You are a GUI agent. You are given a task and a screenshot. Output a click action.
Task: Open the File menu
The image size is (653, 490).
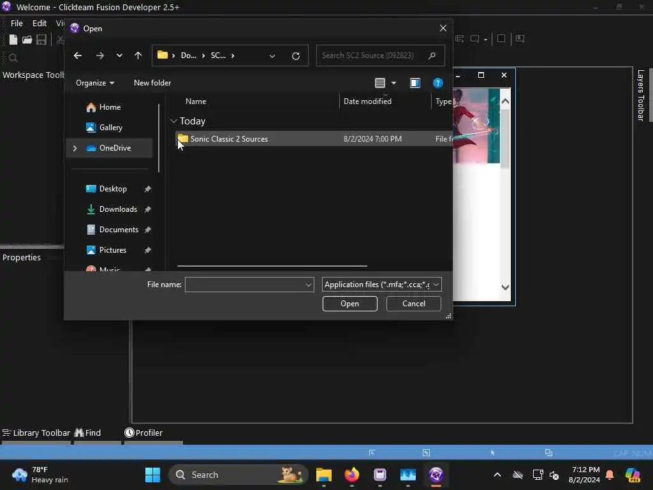pos(17,24)
